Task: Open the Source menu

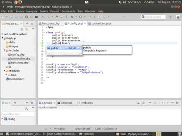Action: tap(20, 11)
